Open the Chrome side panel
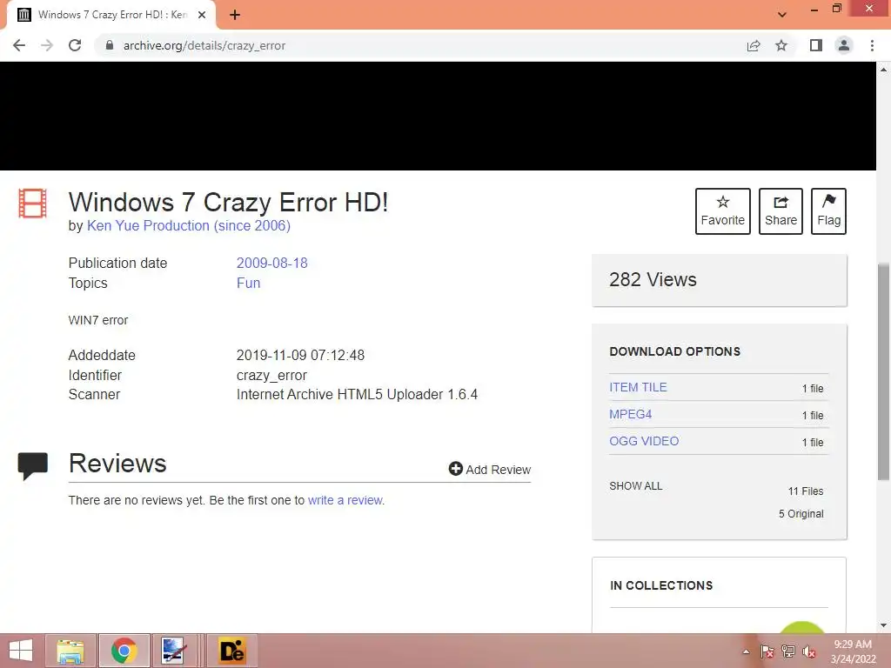891x668 pixels. click(x=816, y=45)
